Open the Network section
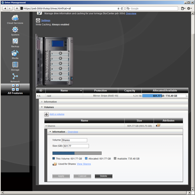Viewport: 195px width, 195px height. (15, 78)
